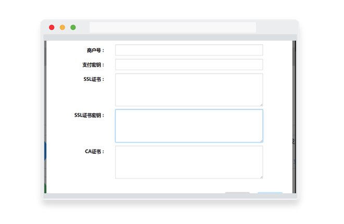The image size is (344, 224).
Task: Focus the 支付密钥 text box
Action: [x=189, y=65]
